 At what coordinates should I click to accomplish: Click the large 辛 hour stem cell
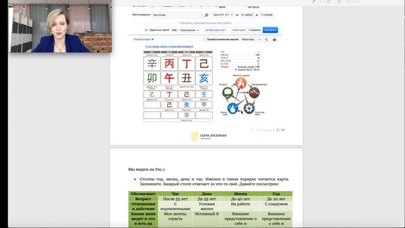coord(152,63)
